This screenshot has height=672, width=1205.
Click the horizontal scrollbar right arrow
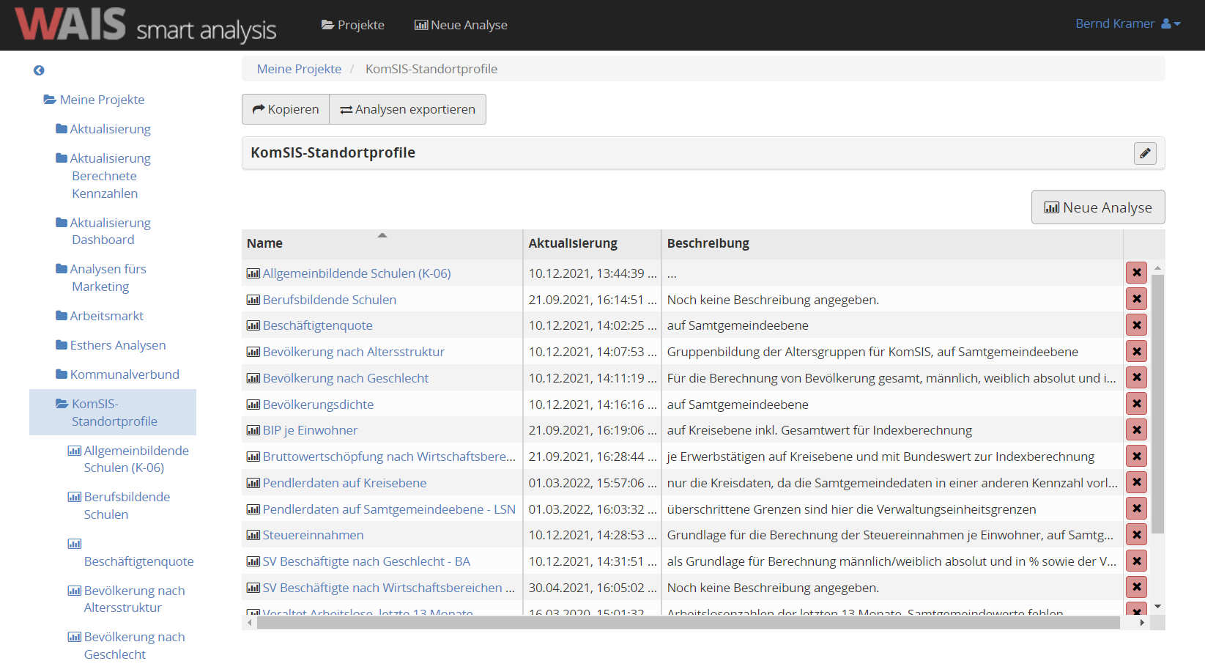(x=1142, y=623)
